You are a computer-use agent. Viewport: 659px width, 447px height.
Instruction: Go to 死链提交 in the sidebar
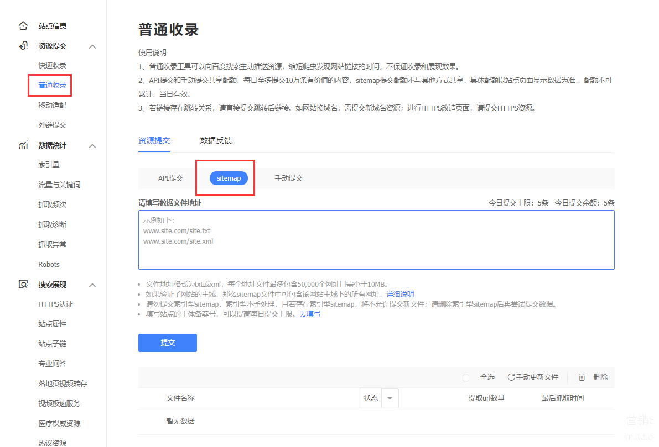(x=53, y=125)
